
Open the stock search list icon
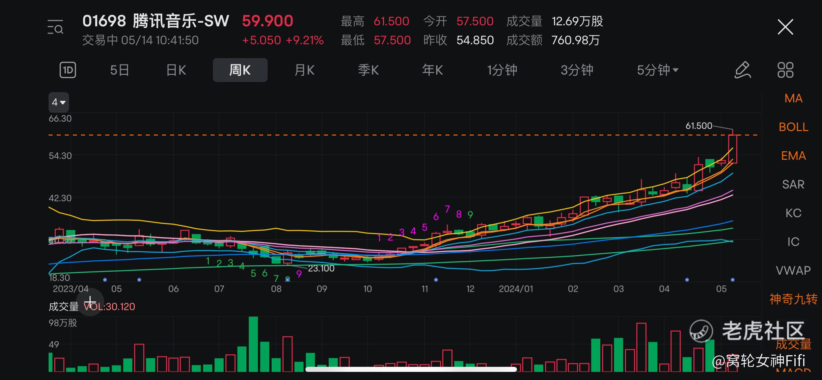tap(55, 27)
